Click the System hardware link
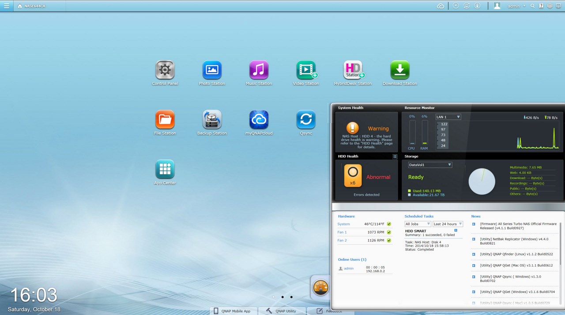This screenshot has width=565, height=315. (x=343, y=224)
